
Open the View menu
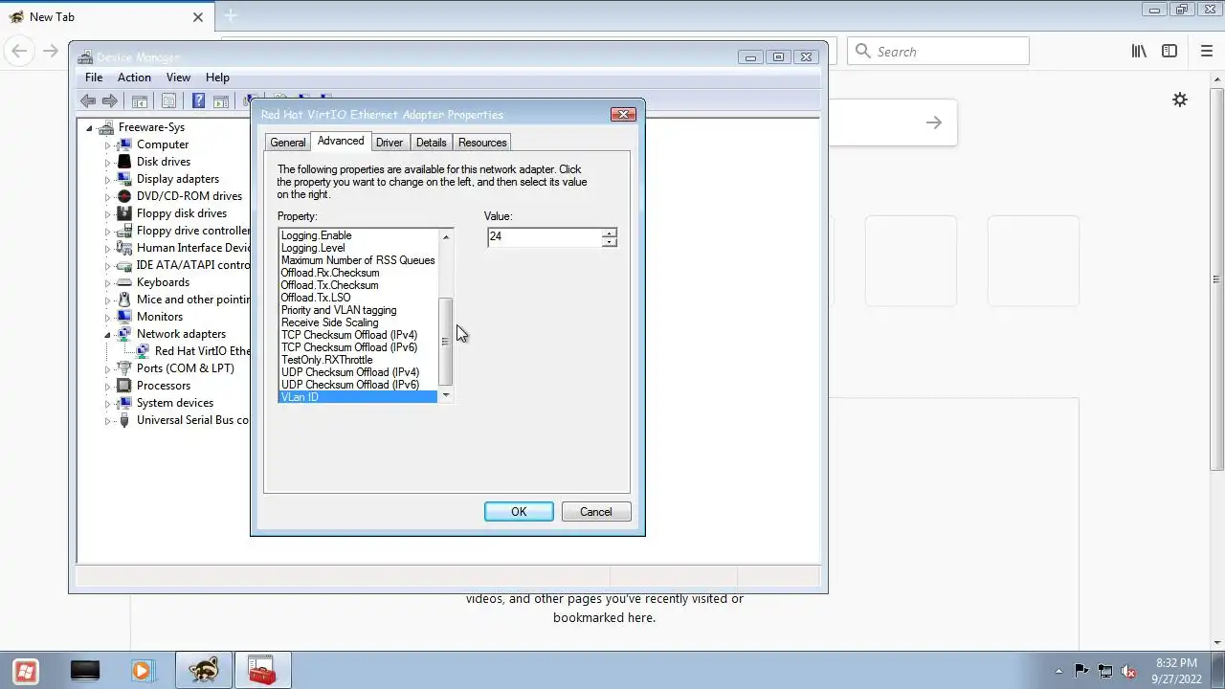tap(178, 78)
